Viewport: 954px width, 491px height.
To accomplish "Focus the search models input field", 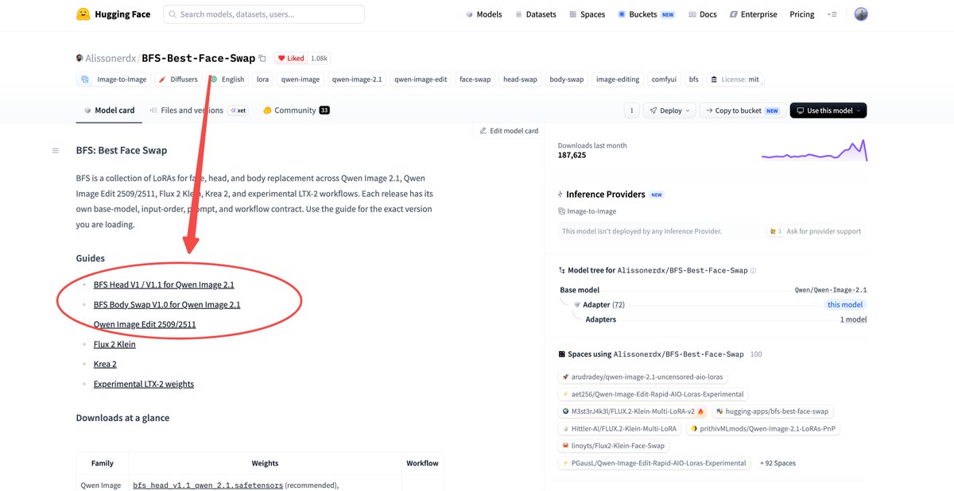I will coord(264,14).
